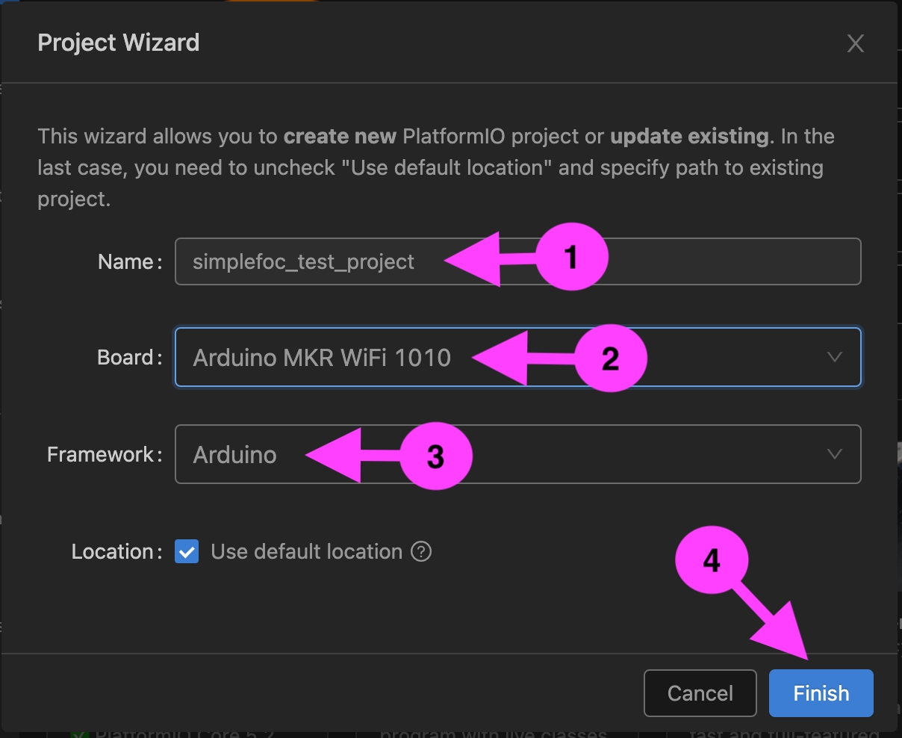The height and width of the screenshot is (738, 902).
Task: Click the chevron arrow in Board field
Action: 835,357
